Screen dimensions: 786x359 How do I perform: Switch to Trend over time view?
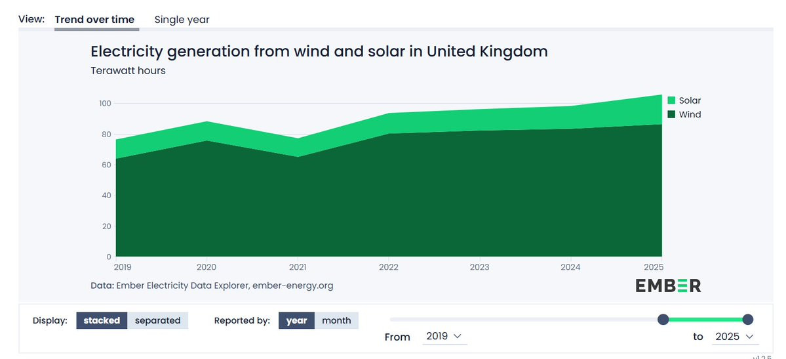[x=94, y=20]
